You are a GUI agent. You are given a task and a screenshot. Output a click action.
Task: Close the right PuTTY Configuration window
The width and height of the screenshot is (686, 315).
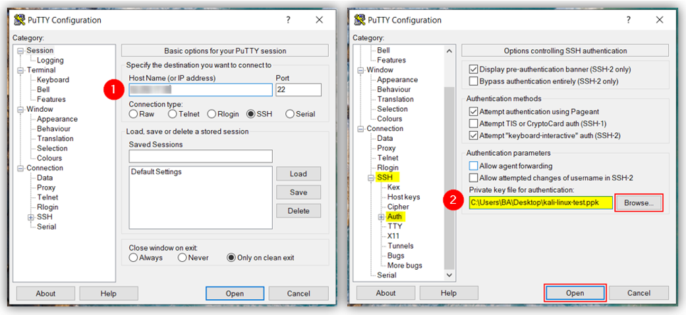[660, 20]
